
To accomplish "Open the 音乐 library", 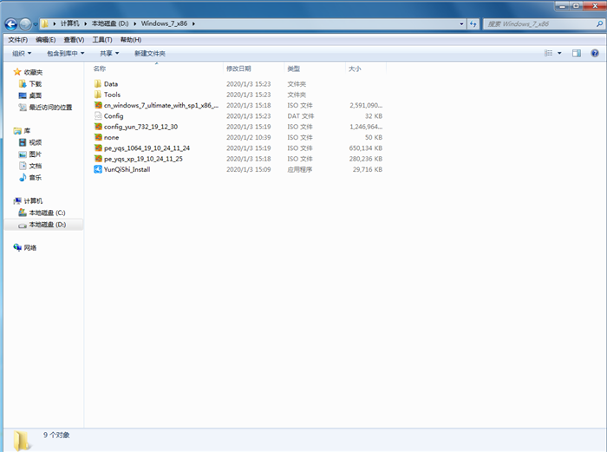I will point(30,177).
